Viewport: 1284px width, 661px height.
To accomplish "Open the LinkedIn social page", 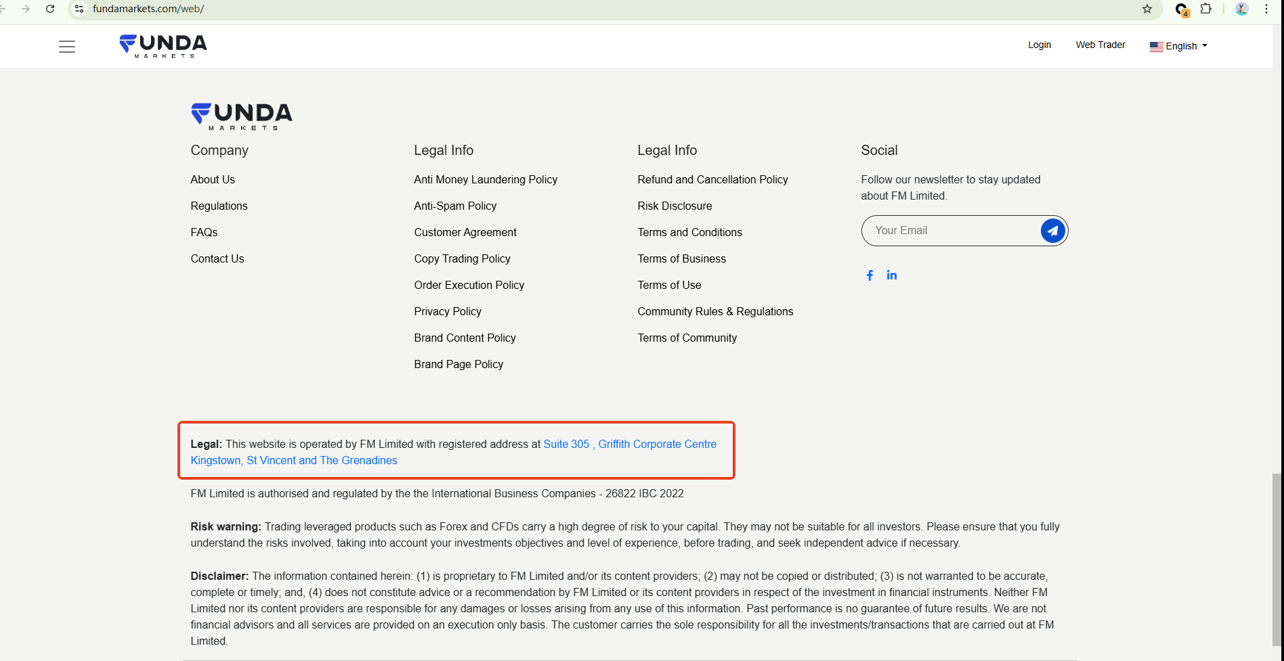I will pyautogui.click(x=892, y=275).
